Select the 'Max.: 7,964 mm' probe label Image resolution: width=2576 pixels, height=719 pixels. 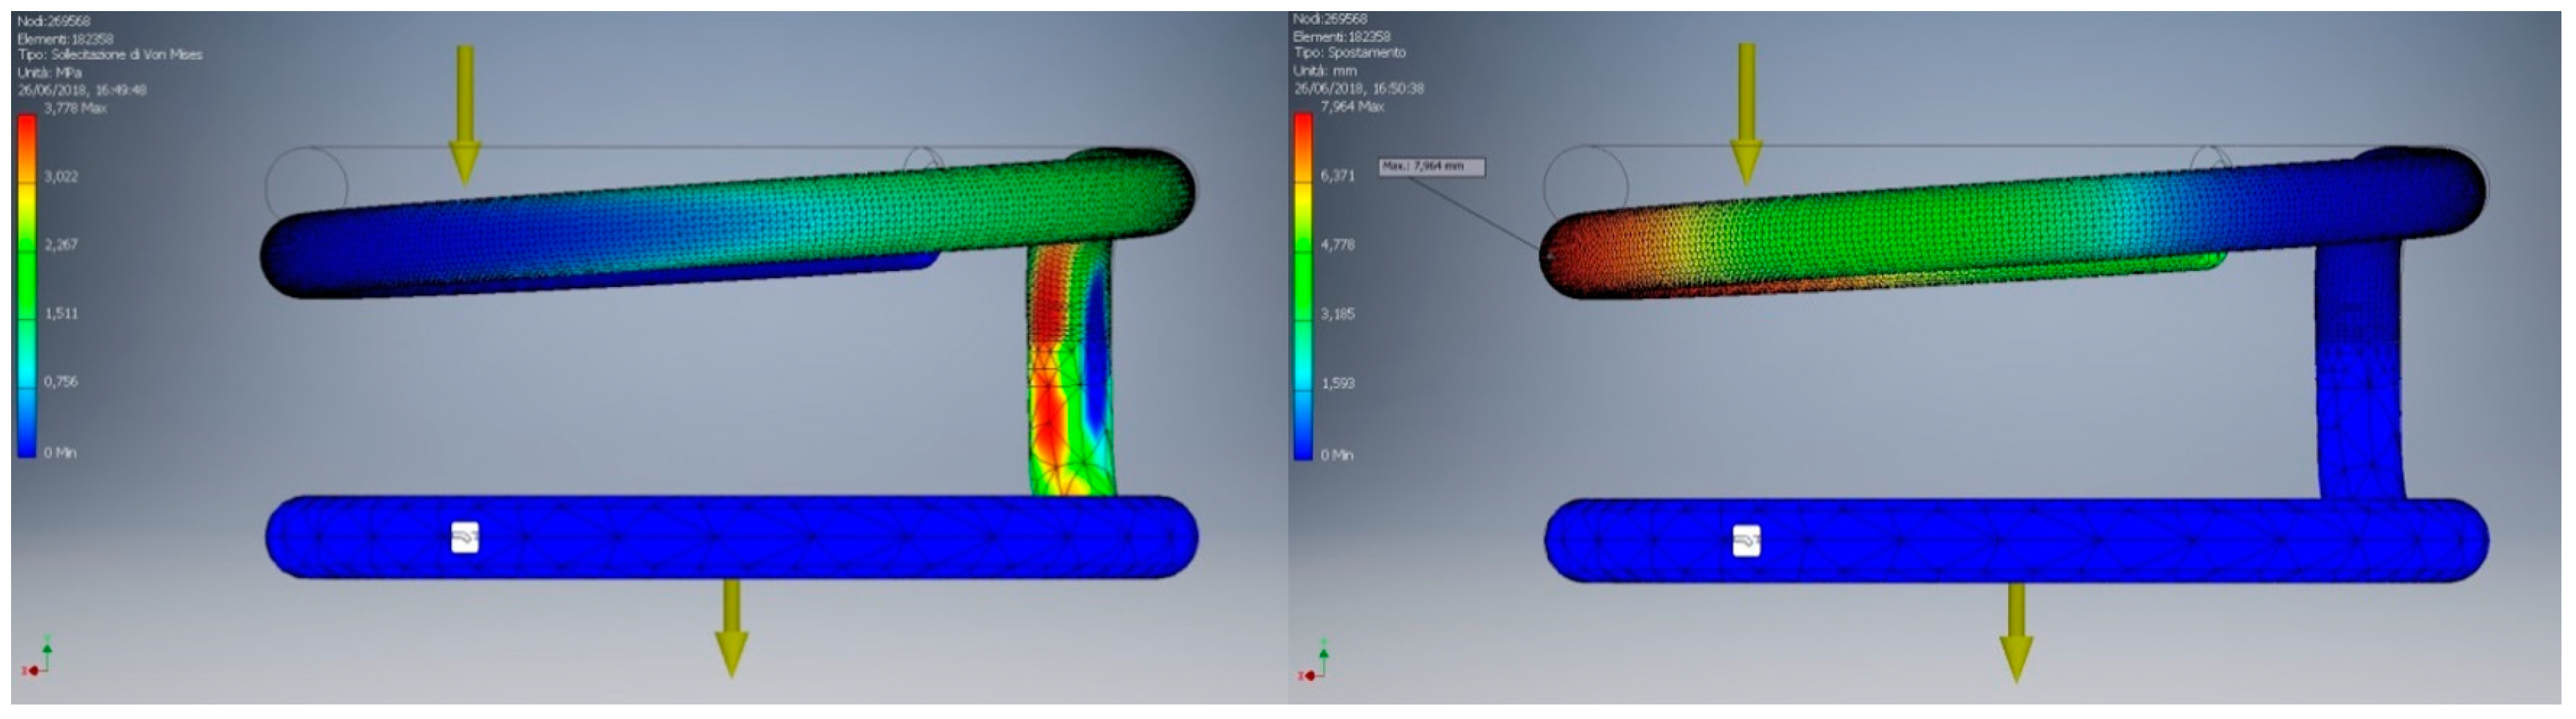pyautogui.click(x=1431, y=167)
